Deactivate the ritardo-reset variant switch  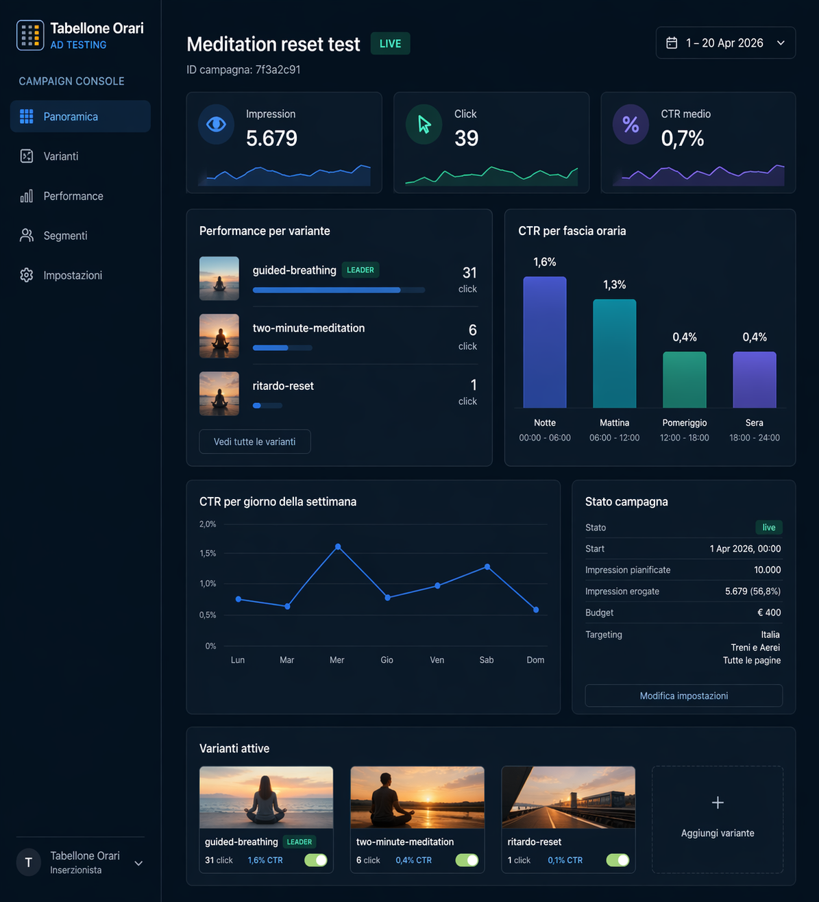click(x=618, y=860)
